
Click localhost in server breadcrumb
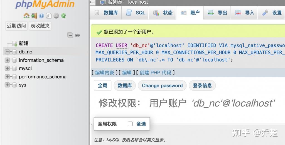click(x=138, y=2)
